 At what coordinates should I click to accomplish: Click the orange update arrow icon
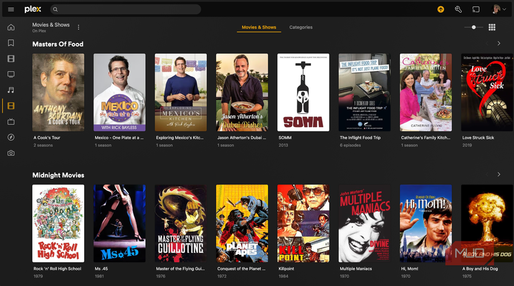[x=440, y=9]
